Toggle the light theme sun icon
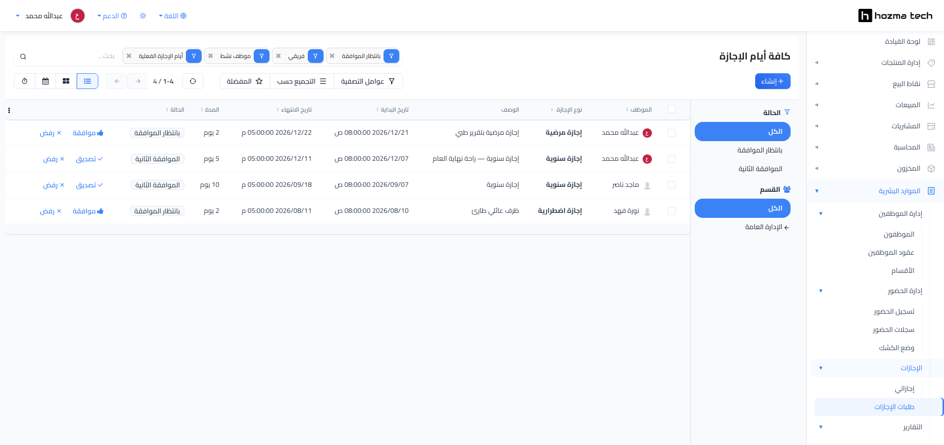944x445 pixels. pyautogui.click(x=143, y=16)
